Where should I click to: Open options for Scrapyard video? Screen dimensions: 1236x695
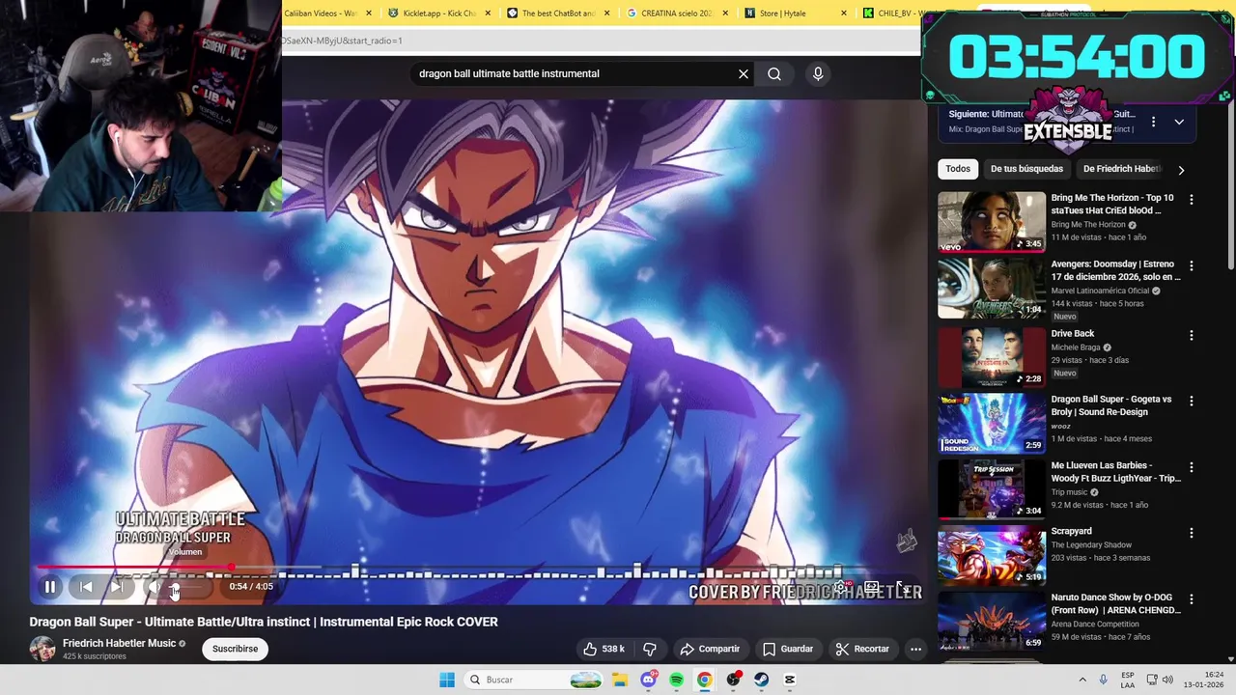tap(1191, 533)
